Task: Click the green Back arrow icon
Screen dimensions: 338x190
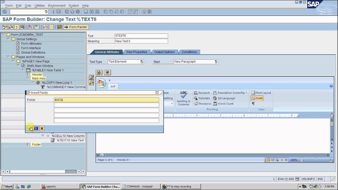Action: tap(67, 12)
